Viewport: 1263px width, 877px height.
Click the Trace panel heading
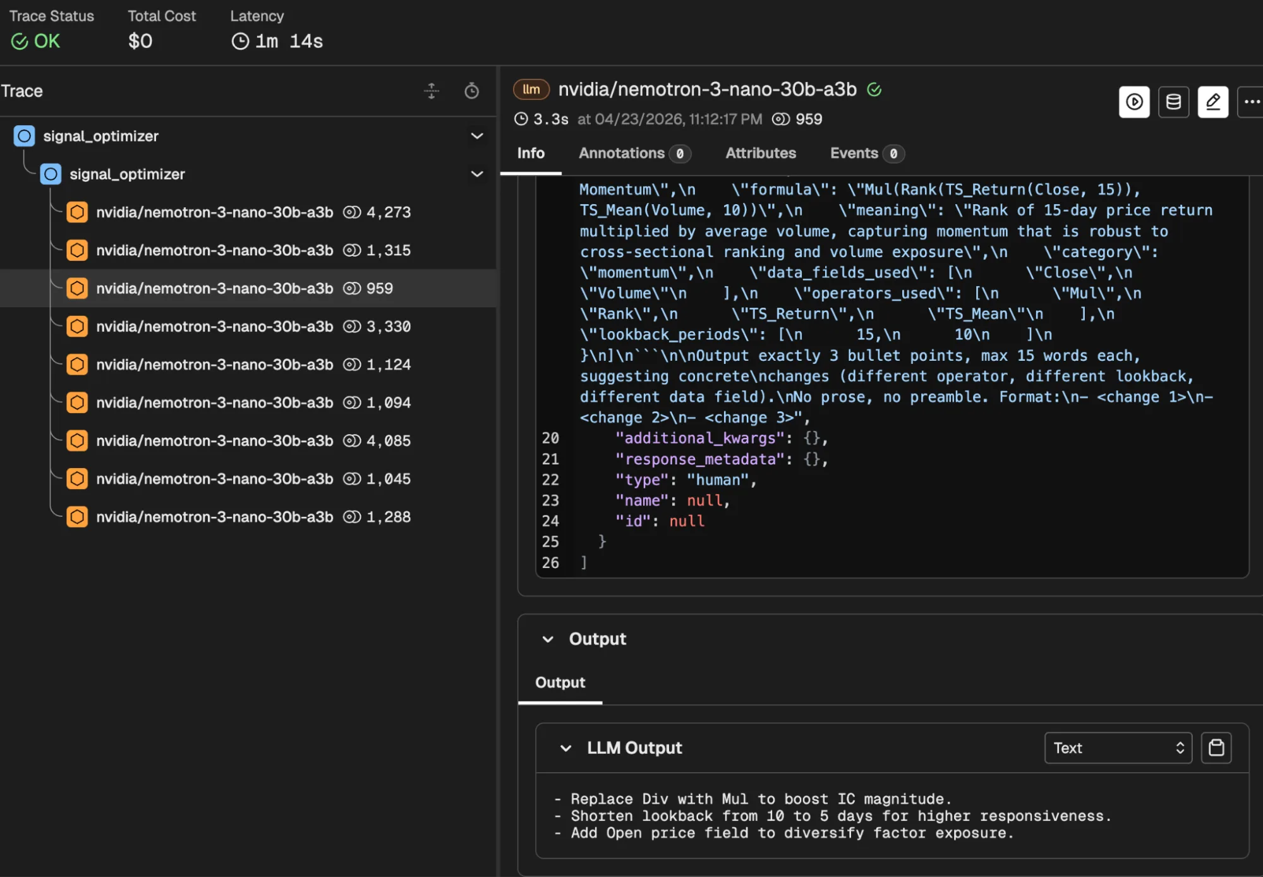coord(21,91)
